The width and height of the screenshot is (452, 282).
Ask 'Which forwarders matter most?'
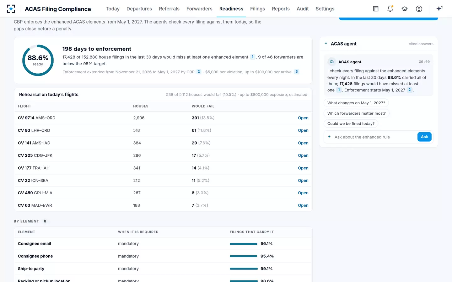(x=357, y=113)
